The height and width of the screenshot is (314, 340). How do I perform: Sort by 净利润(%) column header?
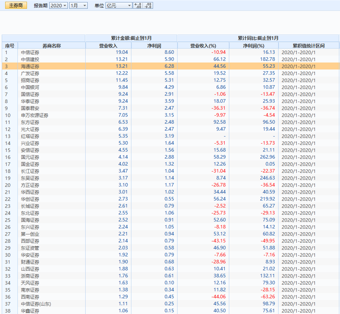tap(254, 46)
